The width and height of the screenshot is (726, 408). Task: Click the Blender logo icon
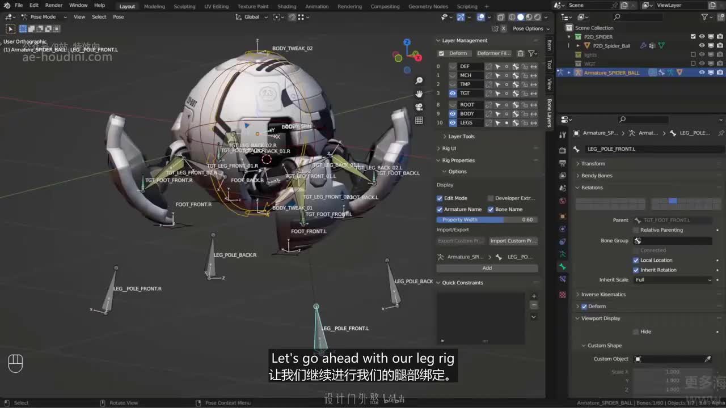pos(7,6)
